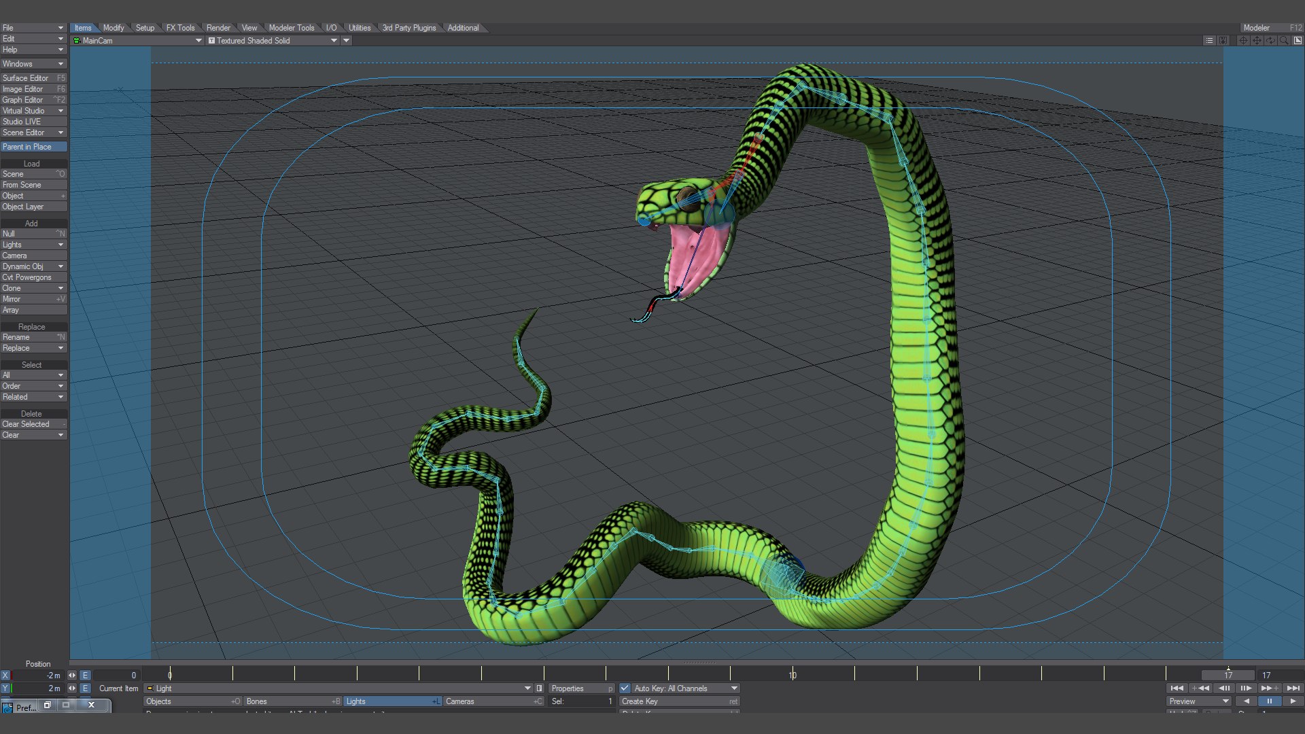
Task: Switch to the Render tab
Action: click(x=218, y=28)
